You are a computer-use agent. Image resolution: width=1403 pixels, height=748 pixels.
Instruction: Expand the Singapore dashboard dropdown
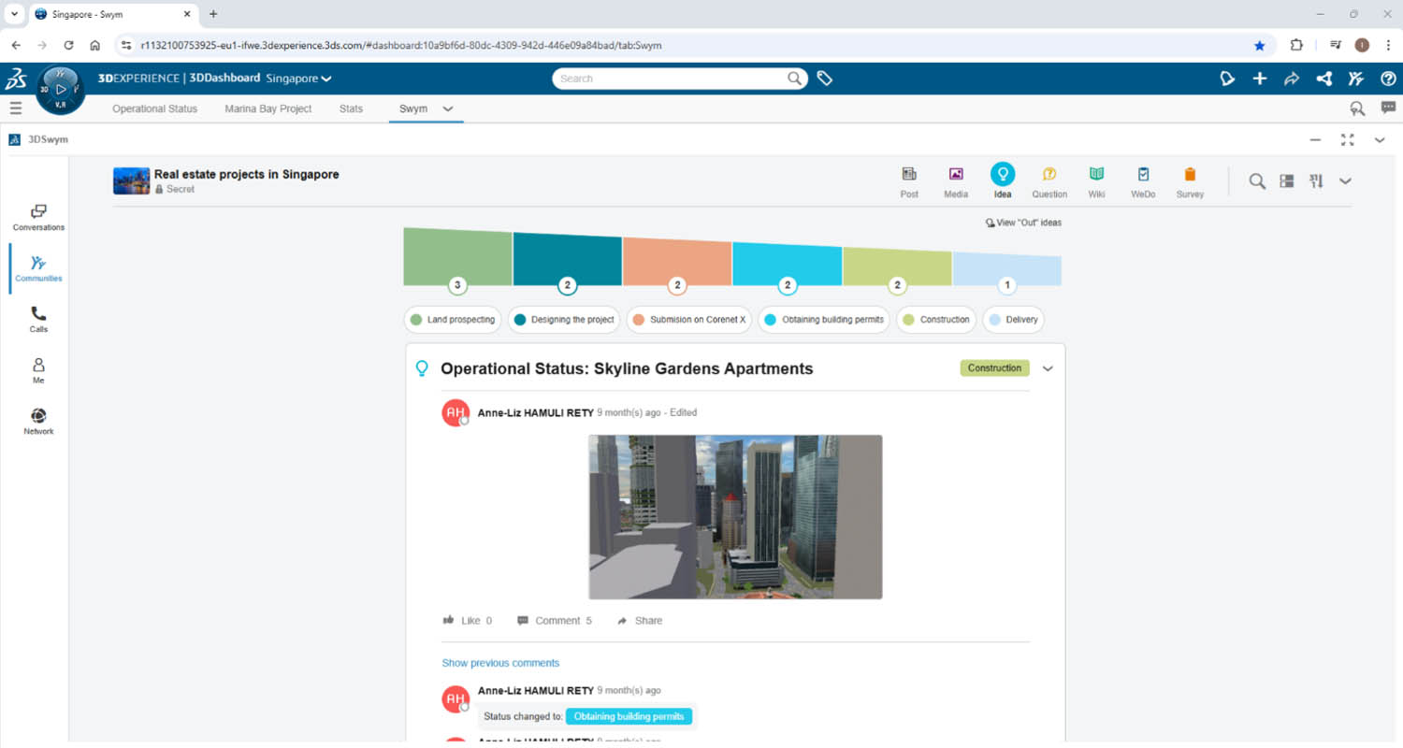[326, 79]
